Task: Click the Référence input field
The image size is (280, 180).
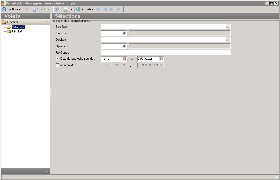Action: point(166,53)
